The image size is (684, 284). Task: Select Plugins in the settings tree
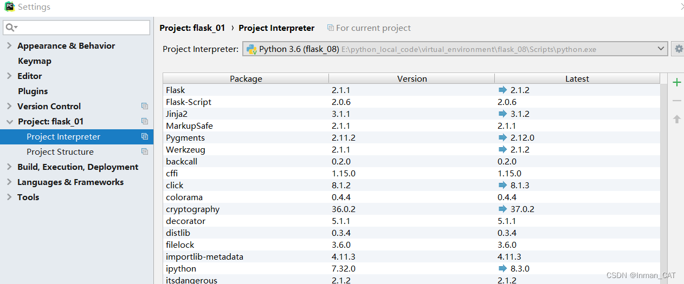coord(33,91)
